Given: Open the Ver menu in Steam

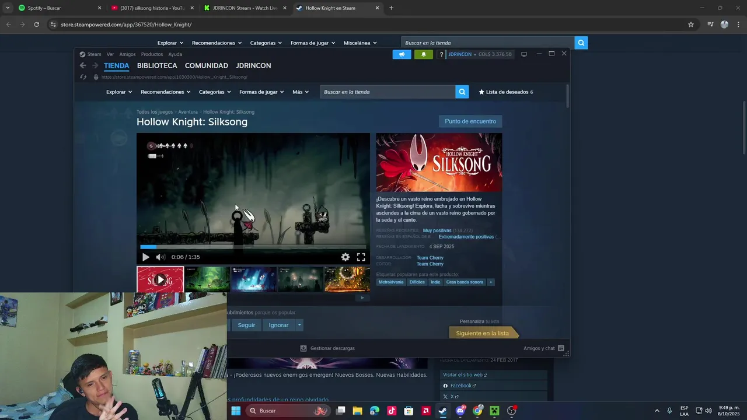Looking at the screenshot, I should tap(110, 54).
